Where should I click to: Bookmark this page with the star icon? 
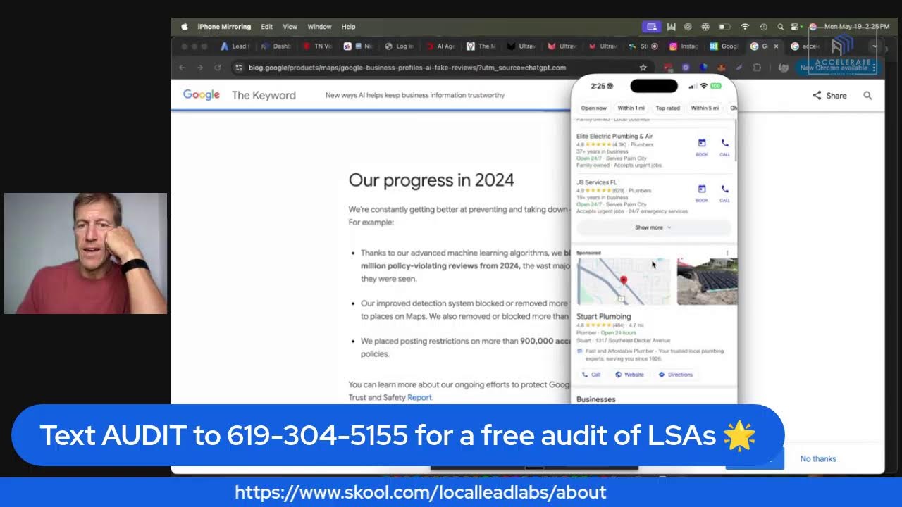[x=643, y=68]
